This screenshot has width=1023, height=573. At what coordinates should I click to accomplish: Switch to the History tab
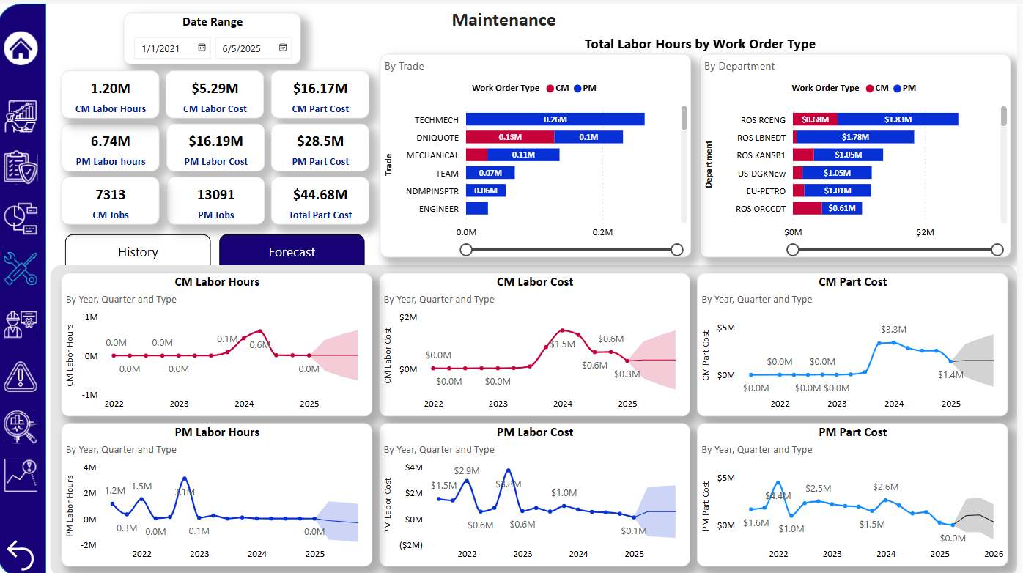coord(137,251)
